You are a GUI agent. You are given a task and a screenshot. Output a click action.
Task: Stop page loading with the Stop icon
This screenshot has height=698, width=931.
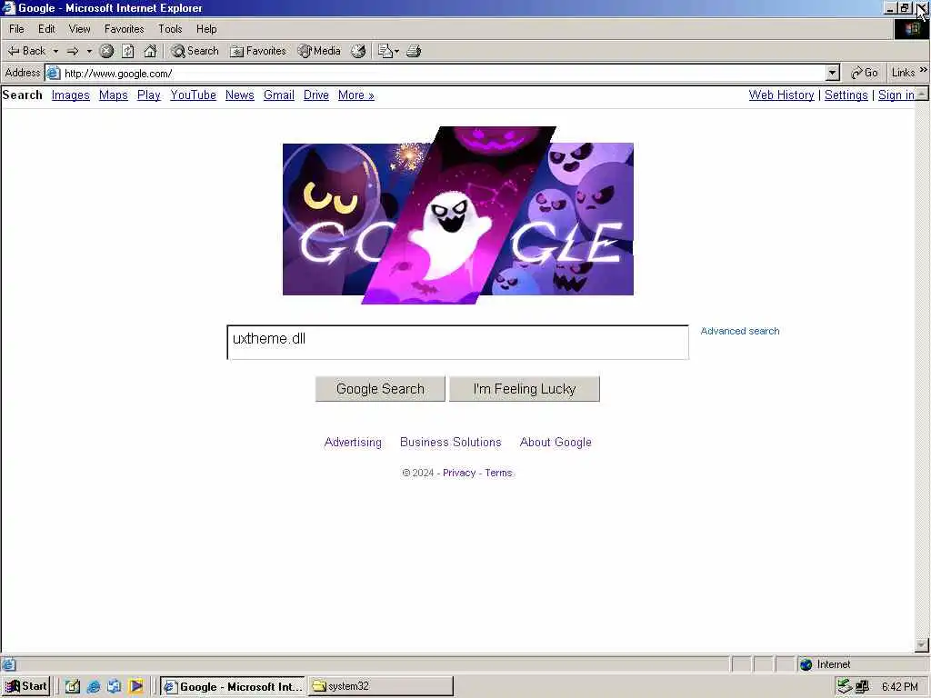[x=106, y=51]
